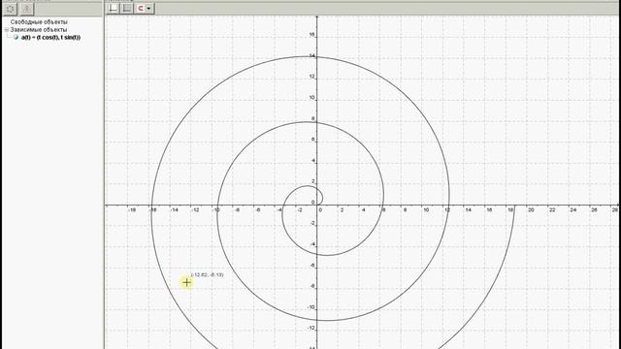Select a(t) = (t cos(t), t sin(t)) entry
This screenshot has width=621, height=349.
tap(50, 38)
